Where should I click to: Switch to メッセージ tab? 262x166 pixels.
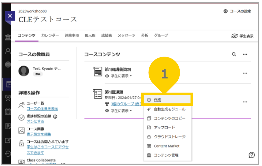(x=126, y=35)
